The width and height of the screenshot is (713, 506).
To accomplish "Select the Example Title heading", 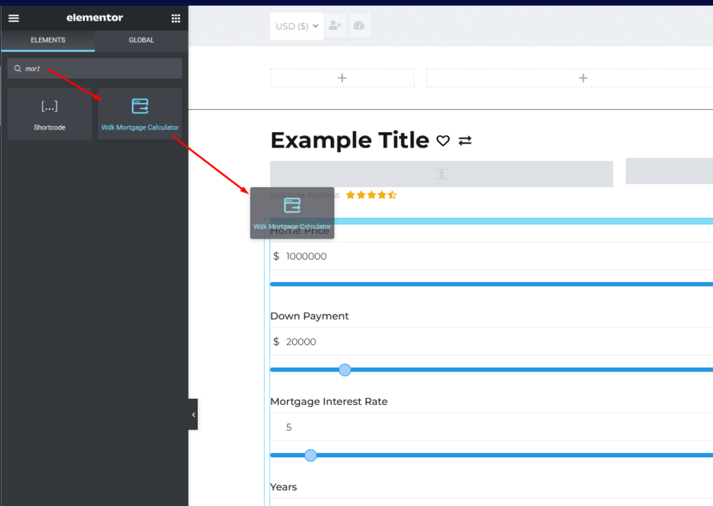I will pos(350,140).
